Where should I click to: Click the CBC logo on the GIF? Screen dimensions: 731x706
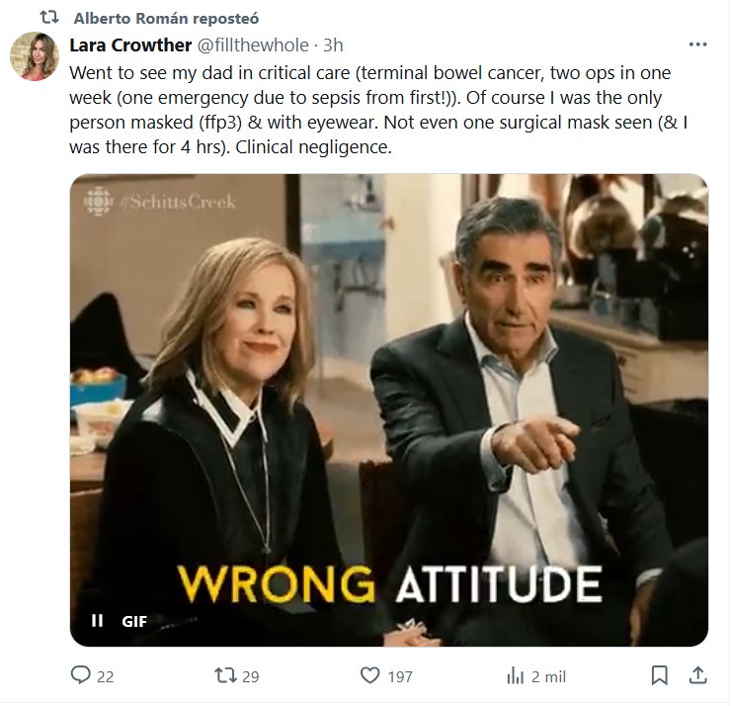[98, 202]
